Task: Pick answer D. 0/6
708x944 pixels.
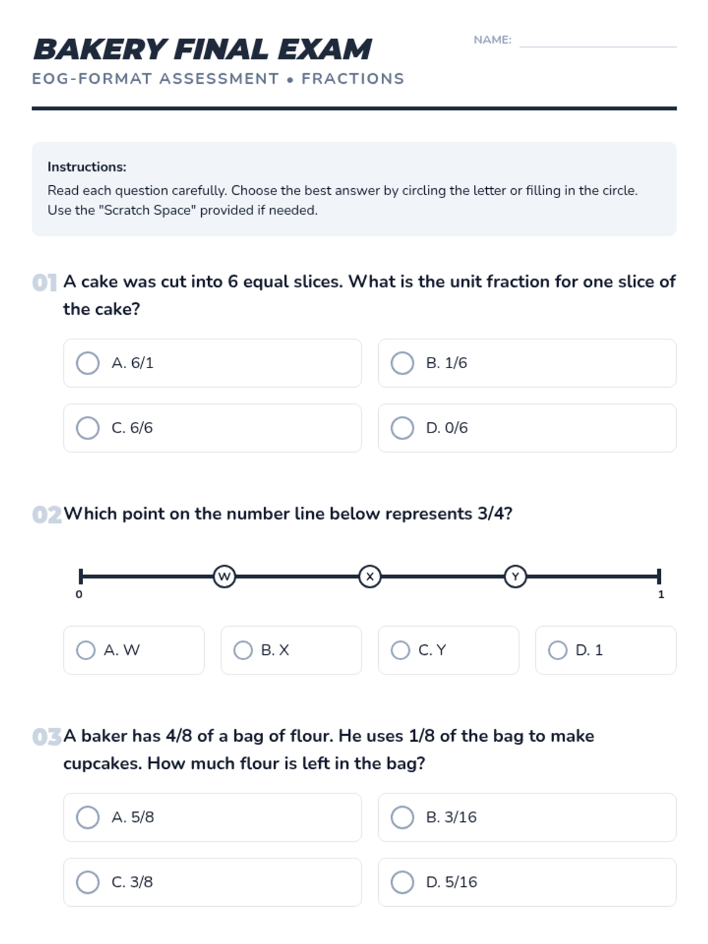Action: click(402, 428)
